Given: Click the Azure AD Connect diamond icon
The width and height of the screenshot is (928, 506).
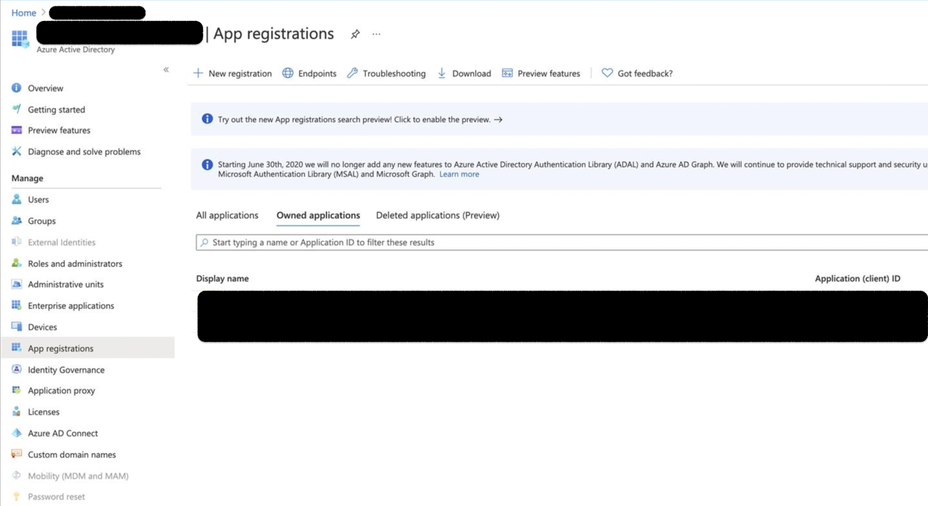Looking at the screenshot, I should [16, 433].
